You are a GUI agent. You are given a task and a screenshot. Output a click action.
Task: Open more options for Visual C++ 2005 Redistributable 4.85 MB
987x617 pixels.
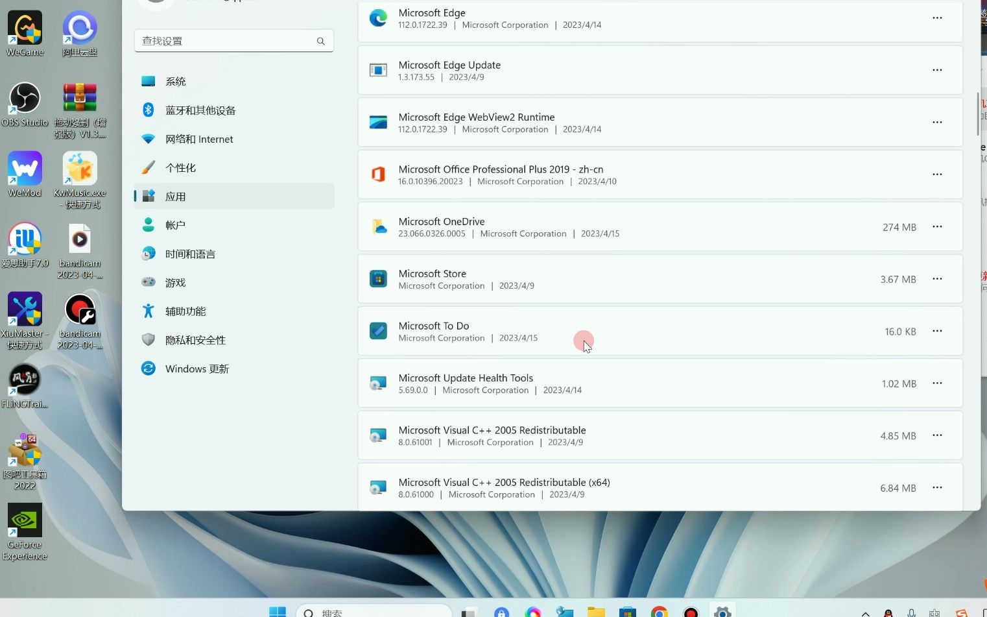point(937,435)
